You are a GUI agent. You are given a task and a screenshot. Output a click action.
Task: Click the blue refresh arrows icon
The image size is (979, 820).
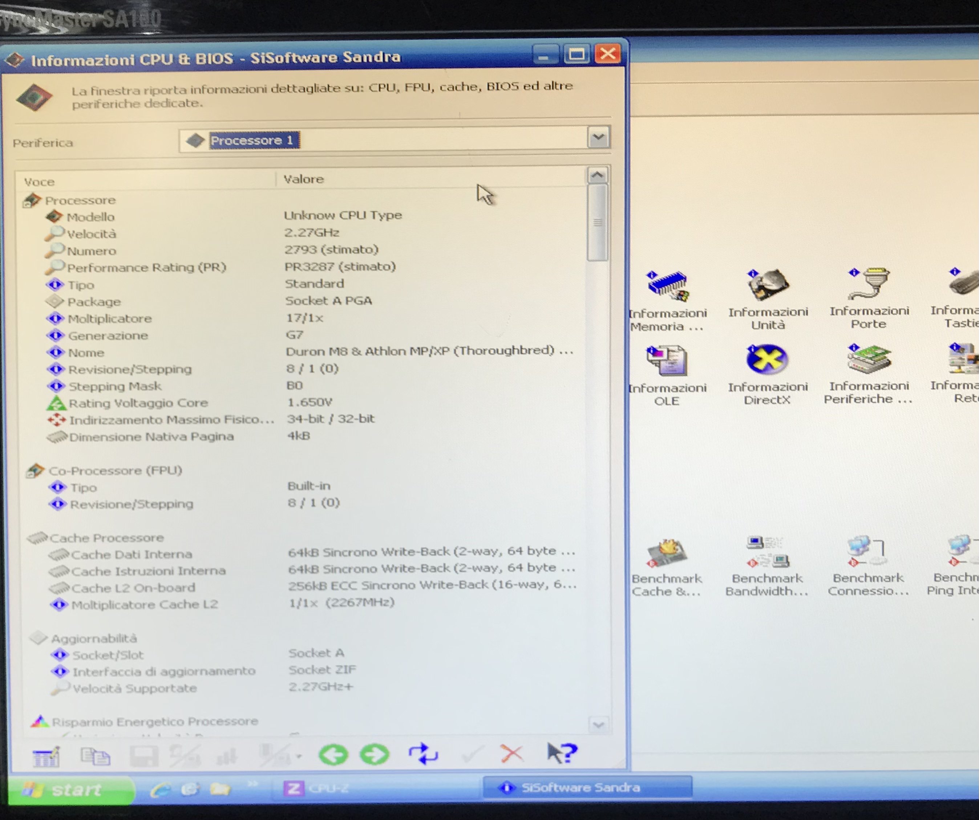coord(423,753)
